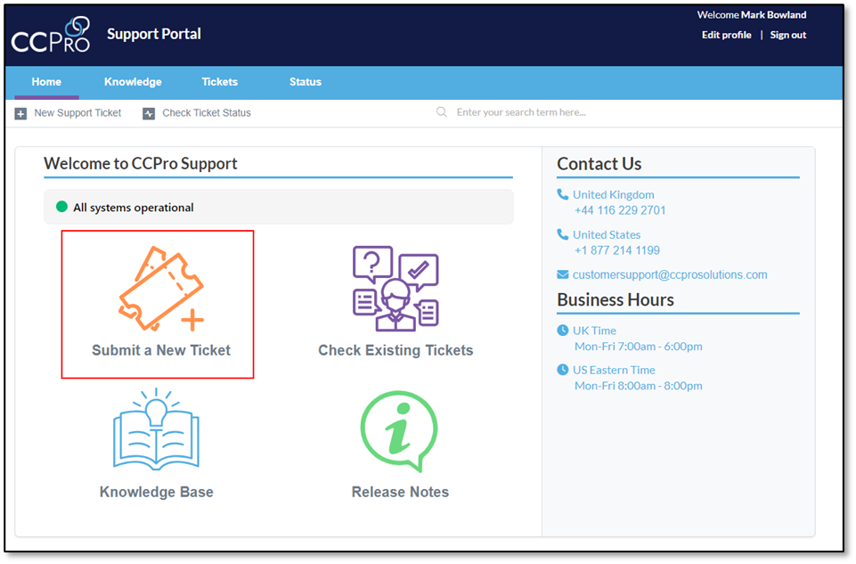Open the Release Notes label link
856x564 pixels.
pyautogui.click(x=400, y=492)
